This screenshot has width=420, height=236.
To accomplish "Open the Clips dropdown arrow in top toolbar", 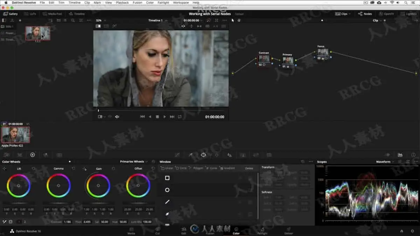I will click(x=350, y=14).
